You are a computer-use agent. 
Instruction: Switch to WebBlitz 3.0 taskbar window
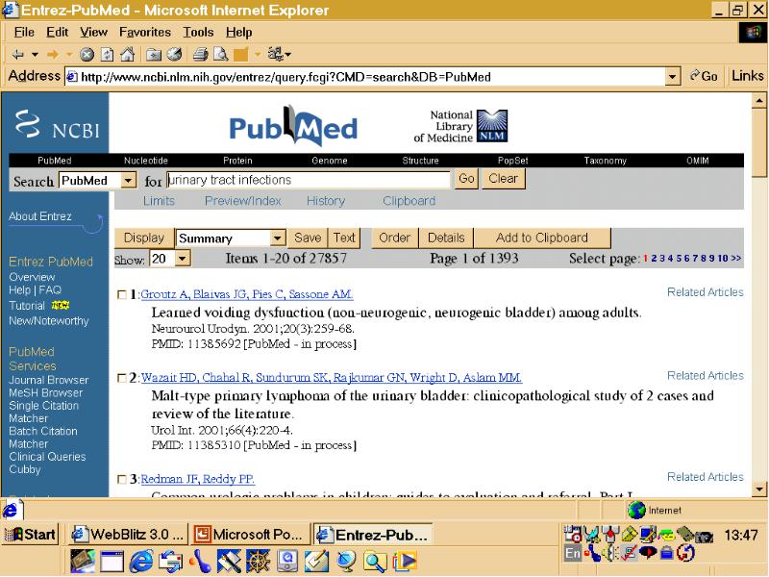(x=128, y=534)
